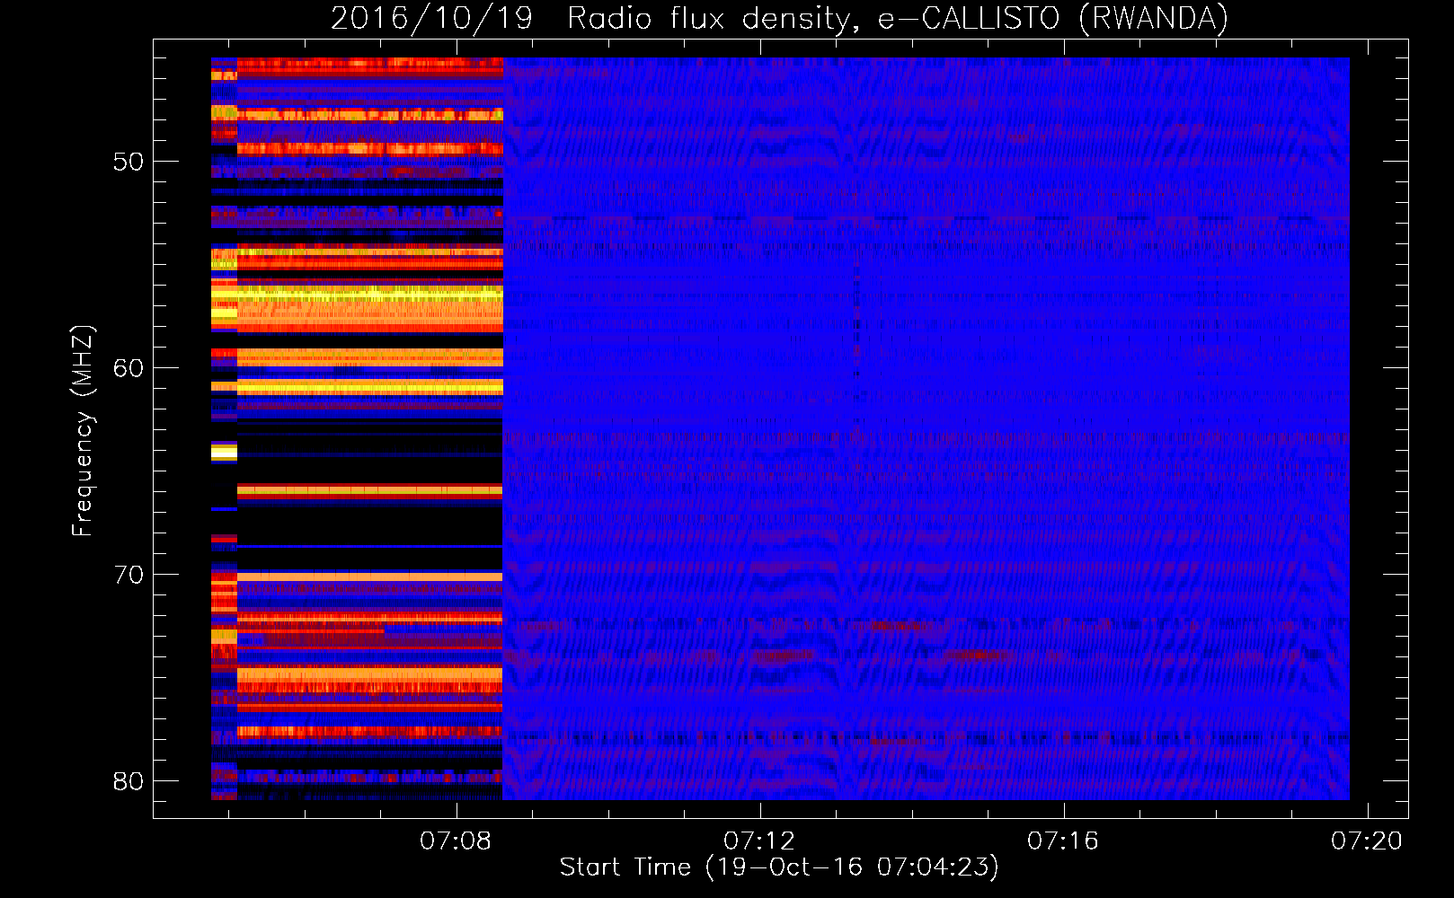Click the '07:12' time tick label
Screen dimensions: 1454x898
759,841
